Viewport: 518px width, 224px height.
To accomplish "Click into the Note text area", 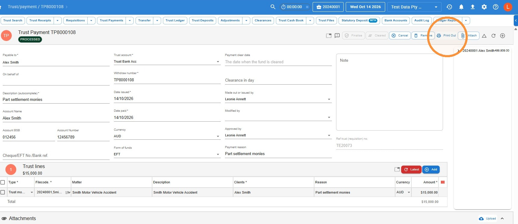I will click(389, 92).
